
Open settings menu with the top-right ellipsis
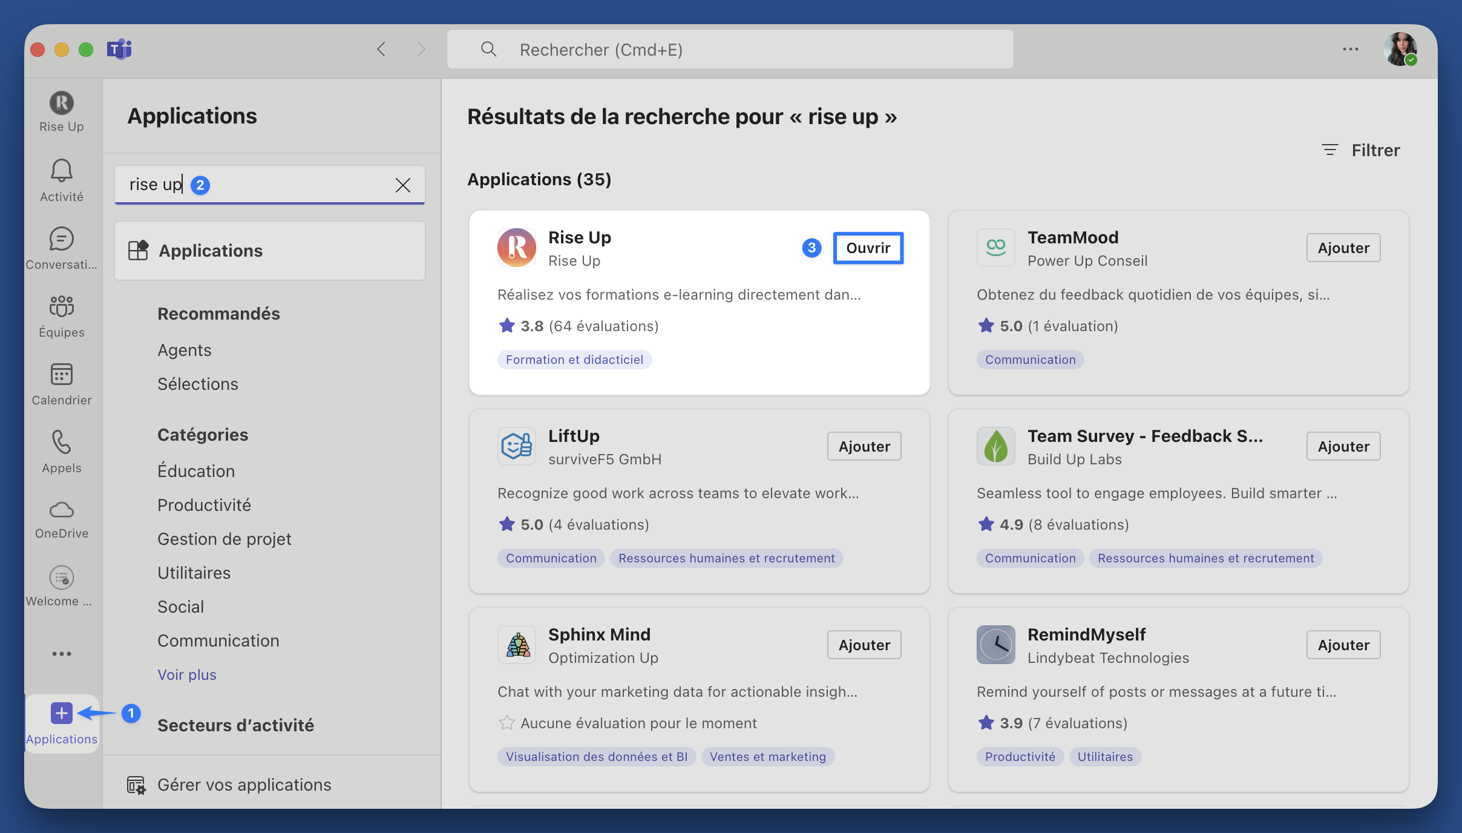pyautogui.click(x=1350, y=49)
